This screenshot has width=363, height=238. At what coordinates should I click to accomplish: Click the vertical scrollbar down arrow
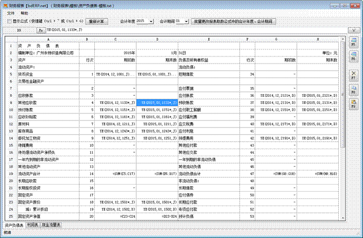(343, 218)
